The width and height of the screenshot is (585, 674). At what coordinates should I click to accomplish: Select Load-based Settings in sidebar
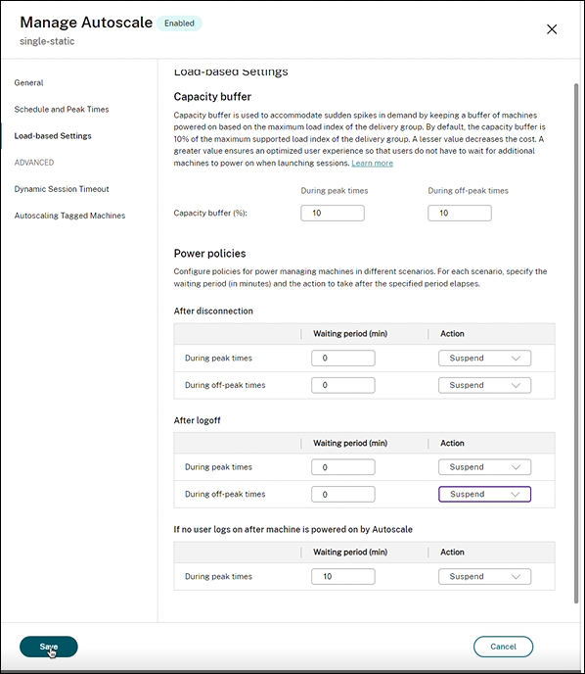point(53,136)
